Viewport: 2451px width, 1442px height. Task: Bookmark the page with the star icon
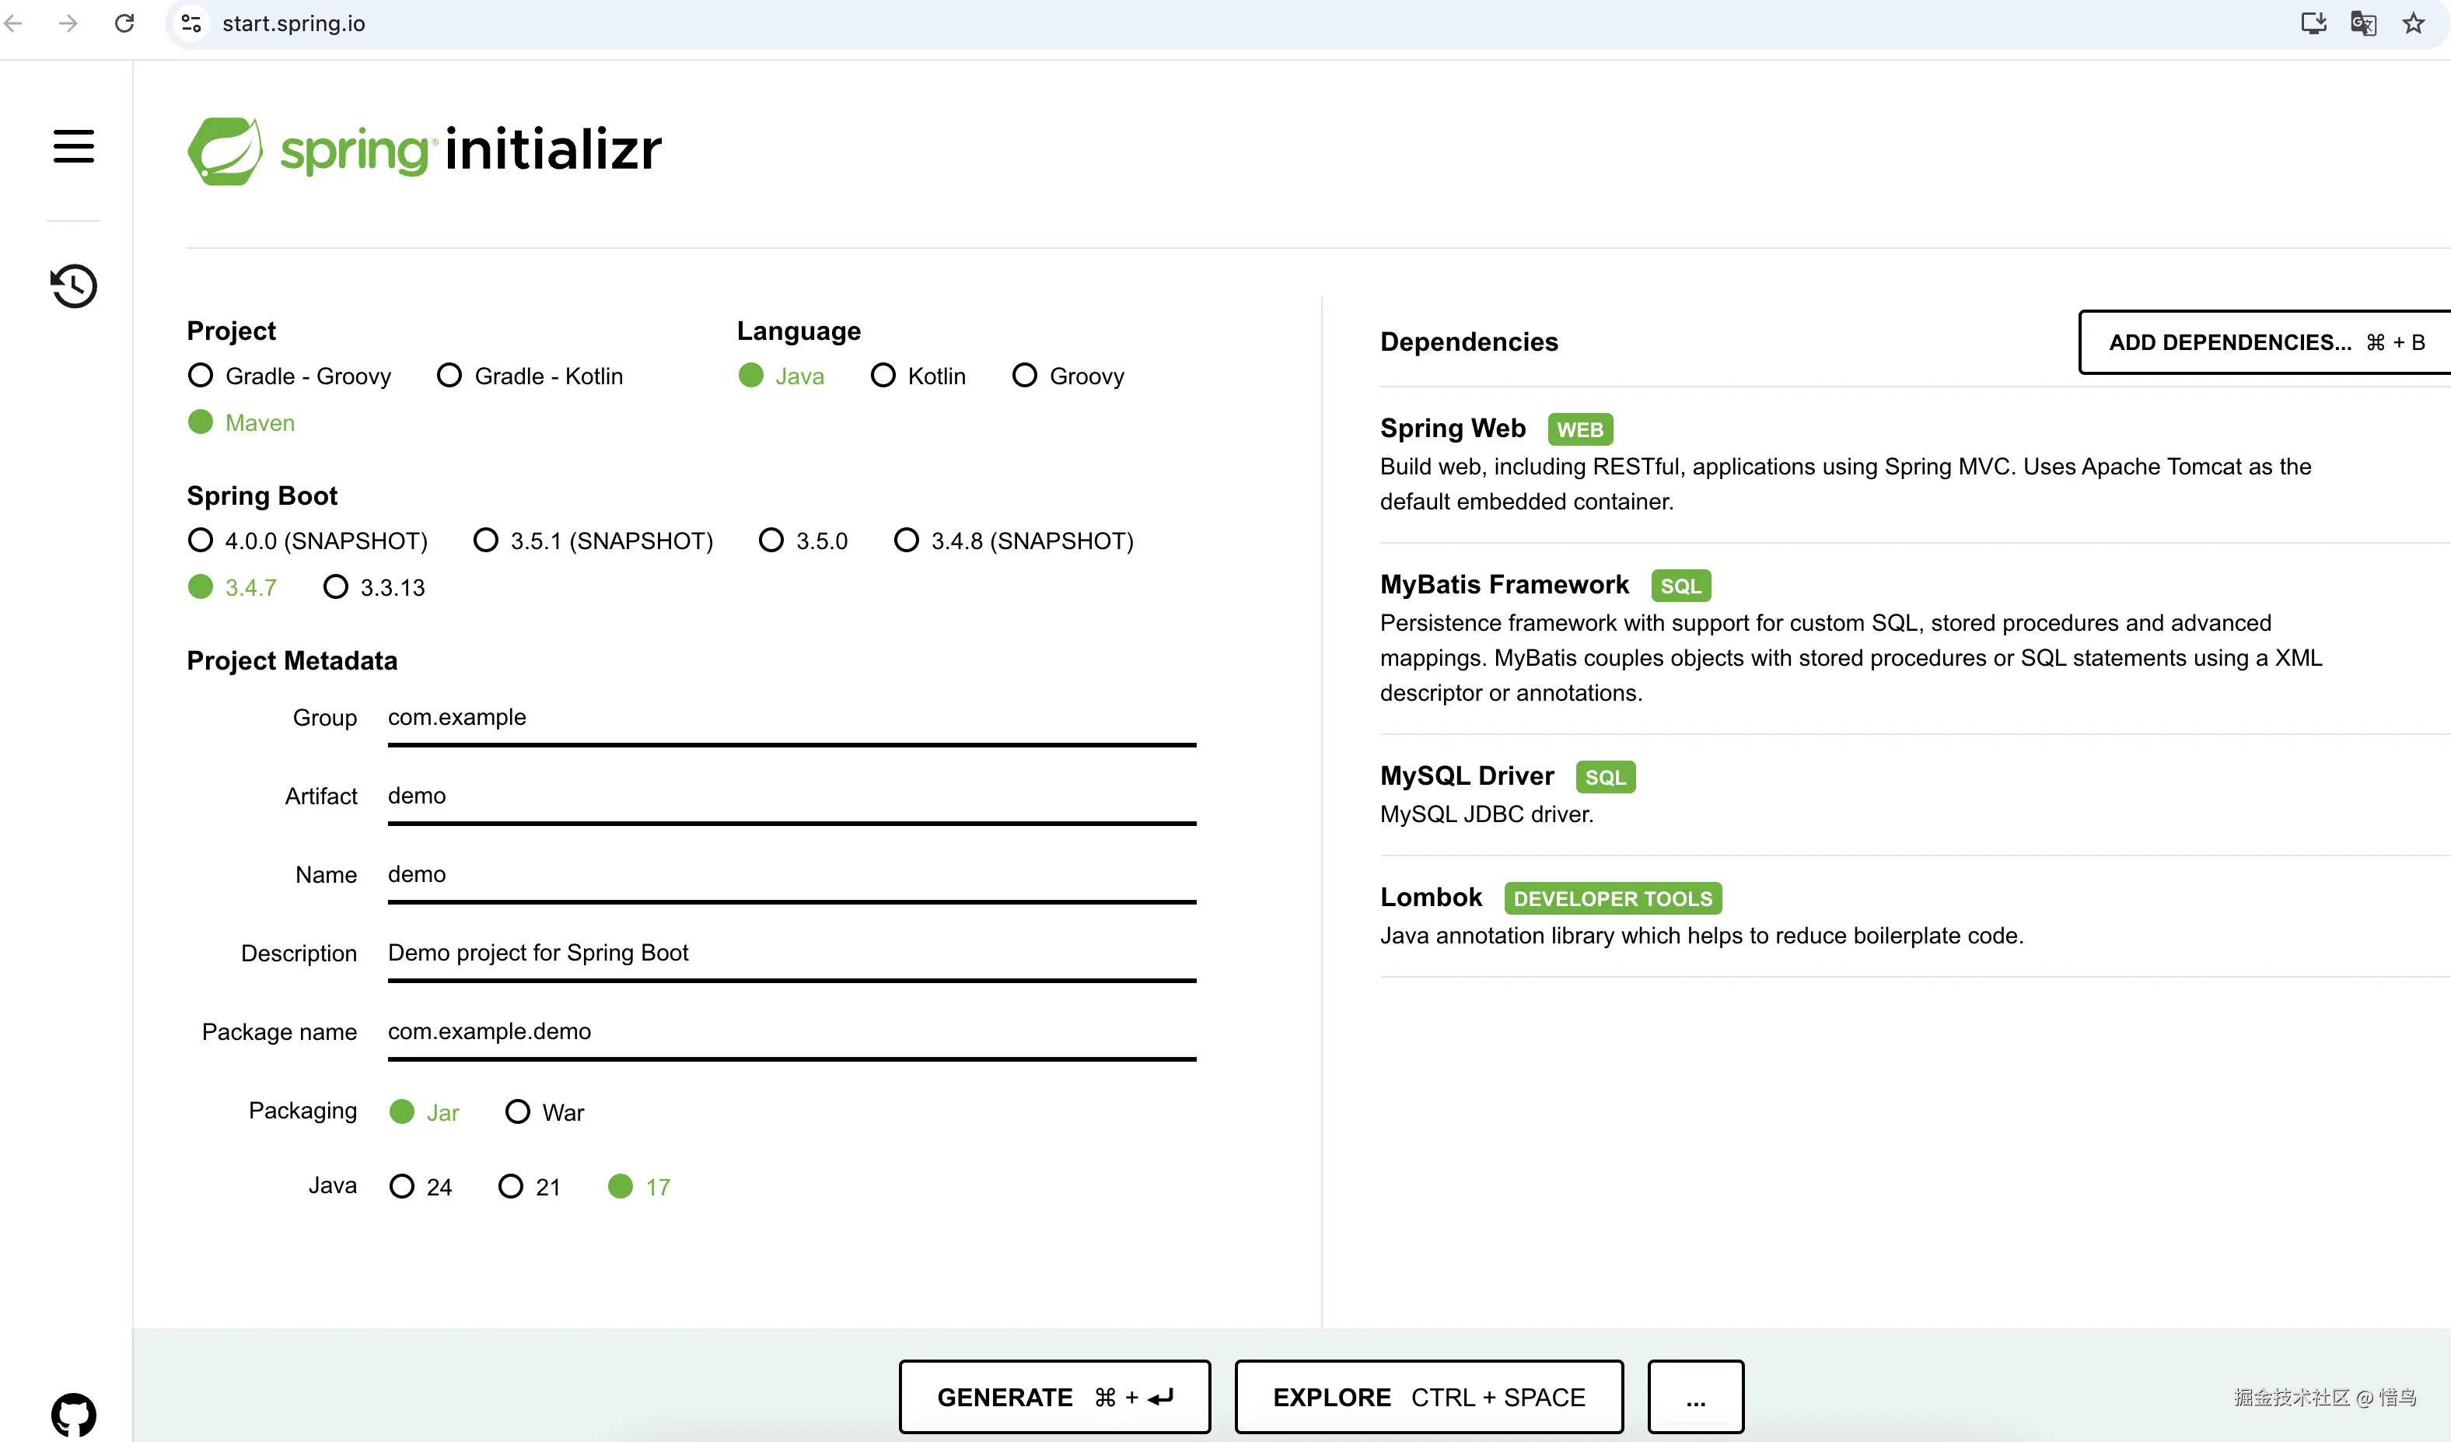tap(2413, 23)
